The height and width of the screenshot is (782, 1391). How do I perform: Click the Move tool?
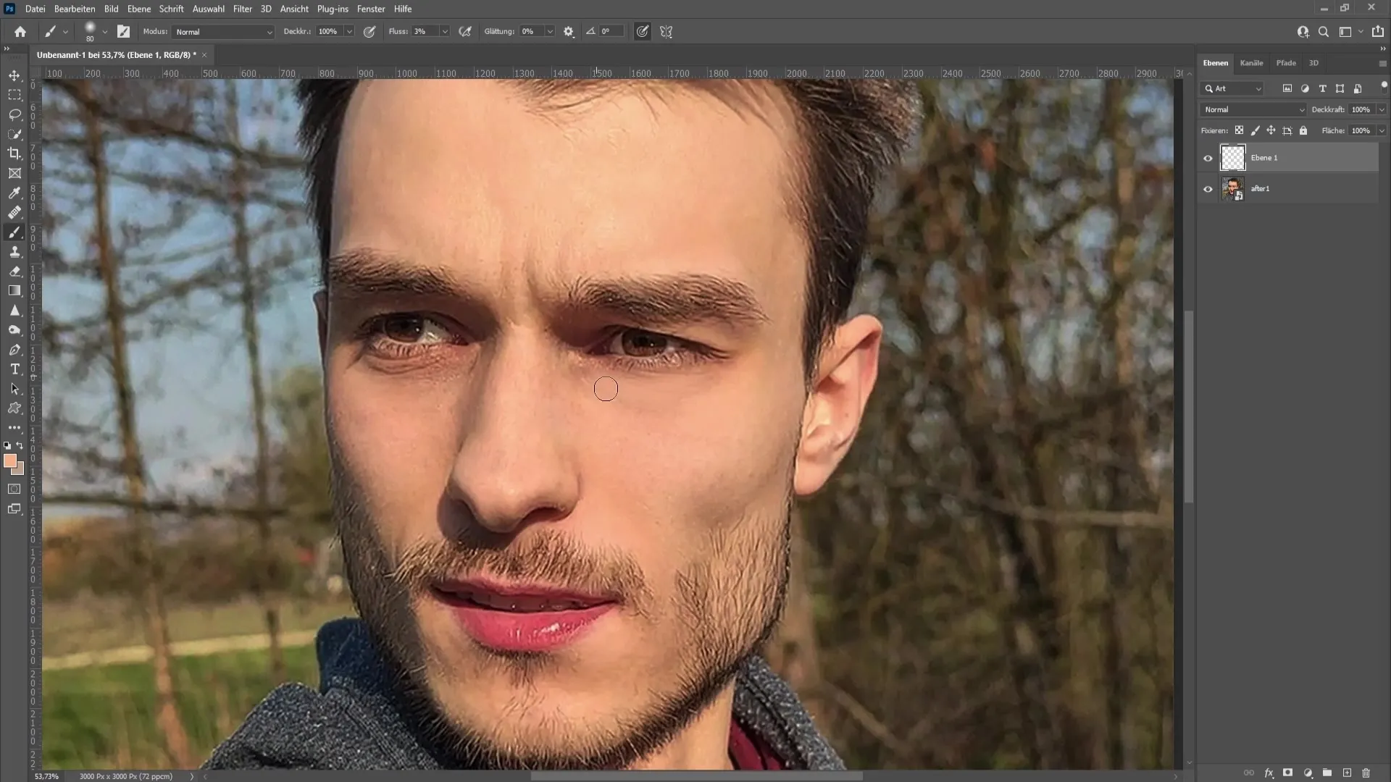14,75
